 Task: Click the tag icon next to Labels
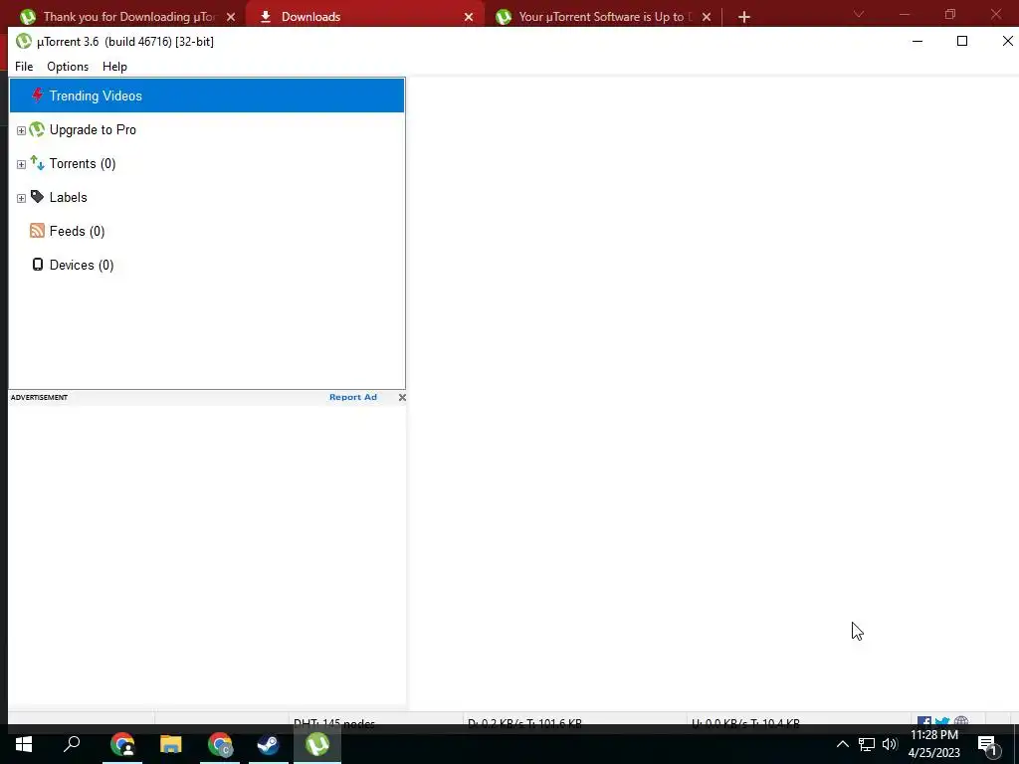pos(37,197)
